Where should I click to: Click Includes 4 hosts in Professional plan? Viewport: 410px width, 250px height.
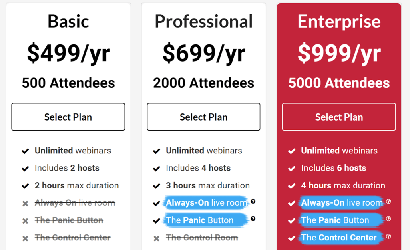point(198,168)
